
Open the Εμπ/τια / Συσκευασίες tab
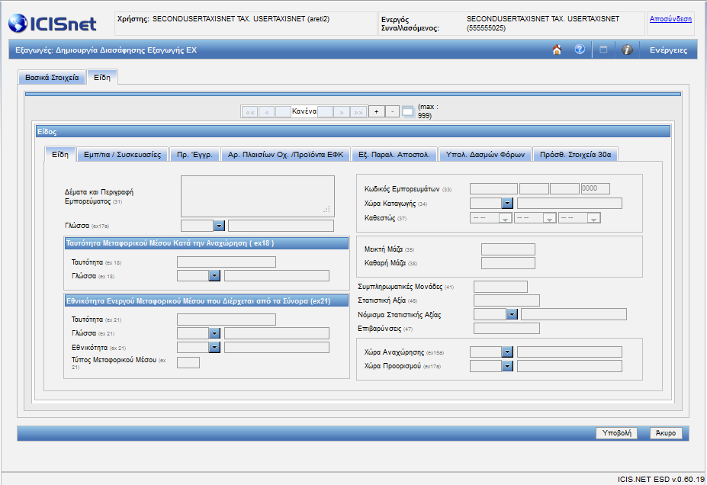[x=122, y=155]
